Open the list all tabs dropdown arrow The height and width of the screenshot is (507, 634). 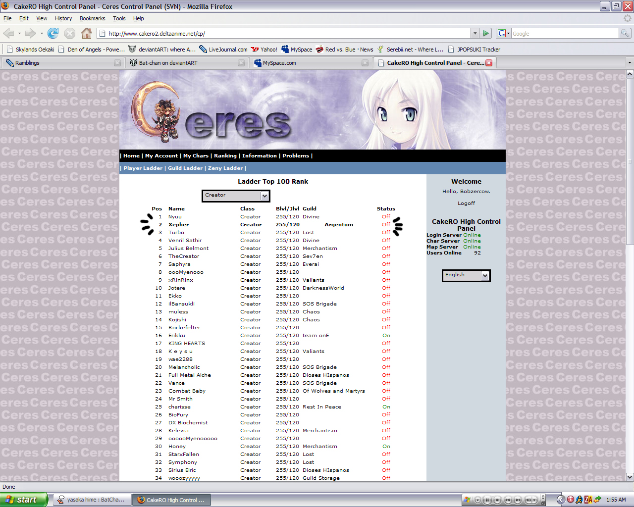pyautogui.click(x=629, y=63)
